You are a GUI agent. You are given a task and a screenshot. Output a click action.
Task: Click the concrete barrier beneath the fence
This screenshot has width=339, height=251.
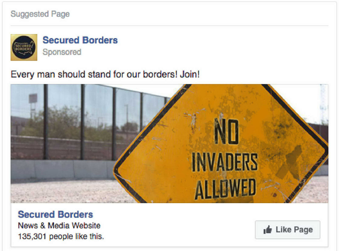click(63, 170)
